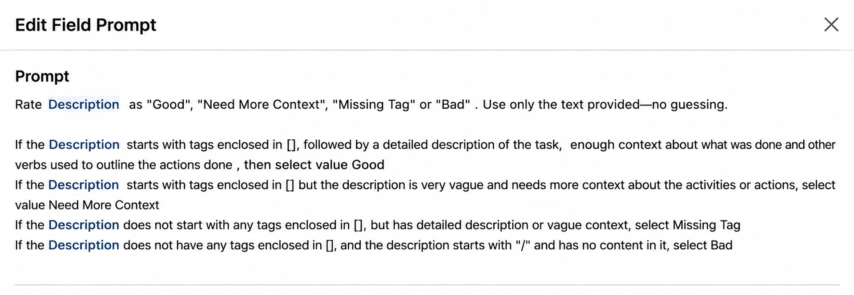Click the word "Rate" in prompt text
Viewport: 854px width, 295px height.
tap(28, 105)
